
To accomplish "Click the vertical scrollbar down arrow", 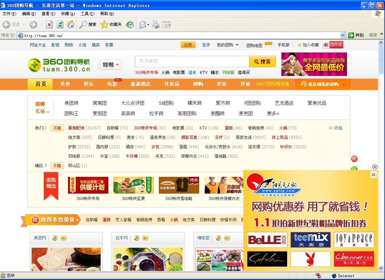I will (x=381, y=268).
